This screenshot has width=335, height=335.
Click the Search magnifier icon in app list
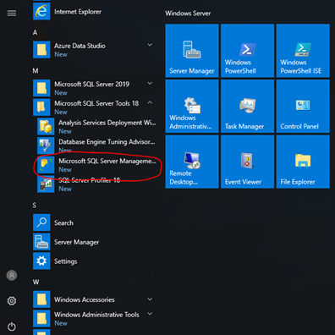pos(41,222)
